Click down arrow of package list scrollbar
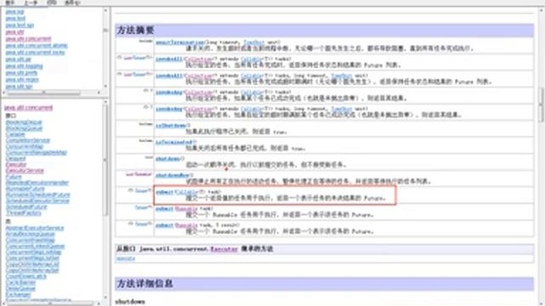Screen dimensions: 545x306 coord(106,86)
